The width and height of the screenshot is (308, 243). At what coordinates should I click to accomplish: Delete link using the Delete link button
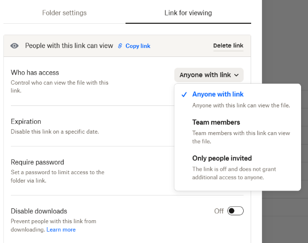[x=228, y=46]
